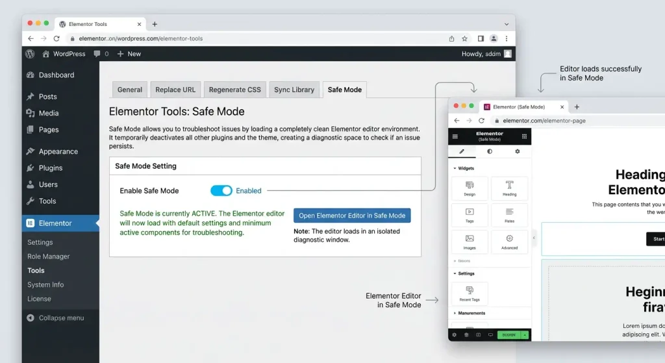Open Elementor Settings submenu link
Screen dimensions: 665x363
[40, 243]
